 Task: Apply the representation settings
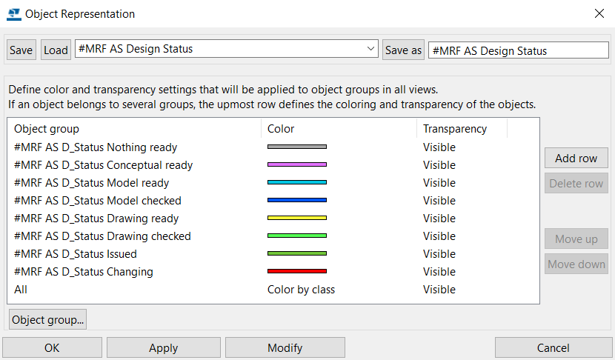point(164,348)
